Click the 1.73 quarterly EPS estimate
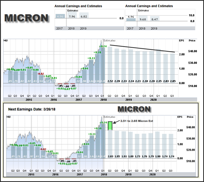Image resolution: width=204 pixels, height=182 pixels. [x=137, y=156]
